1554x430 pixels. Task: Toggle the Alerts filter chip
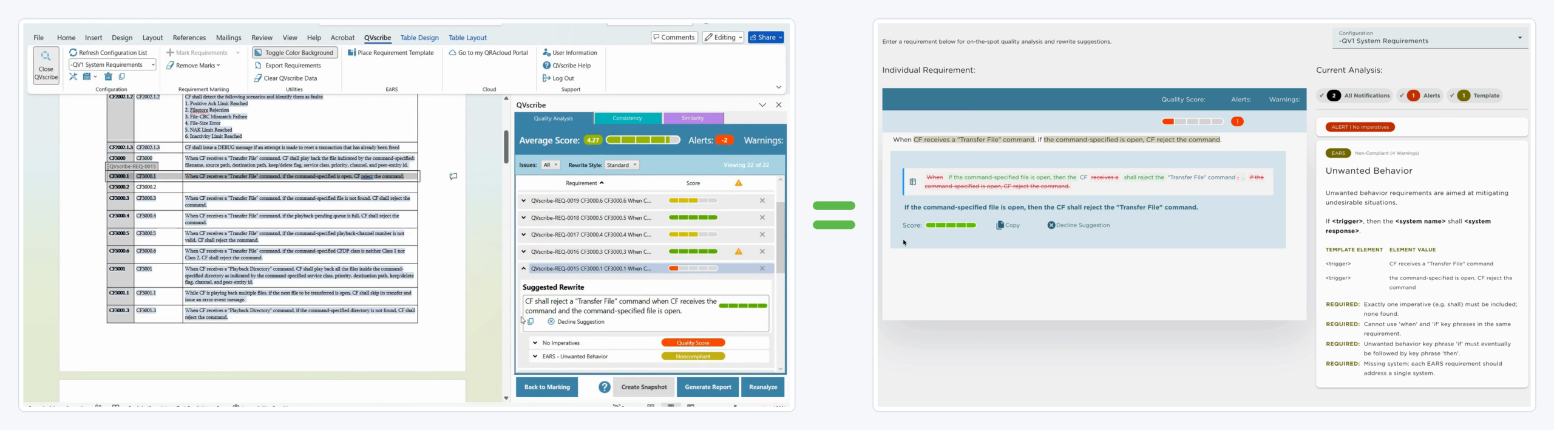click(x=1421, y=95)
